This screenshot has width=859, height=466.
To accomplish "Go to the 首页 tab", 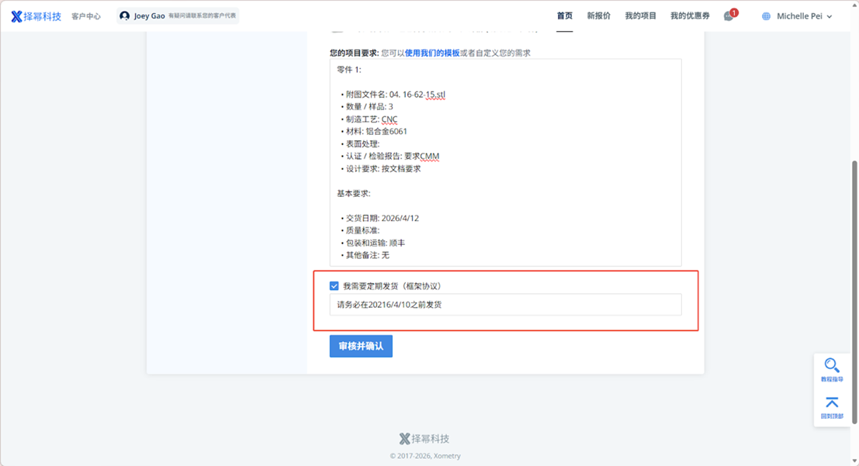I will click(x=564, y=16).
